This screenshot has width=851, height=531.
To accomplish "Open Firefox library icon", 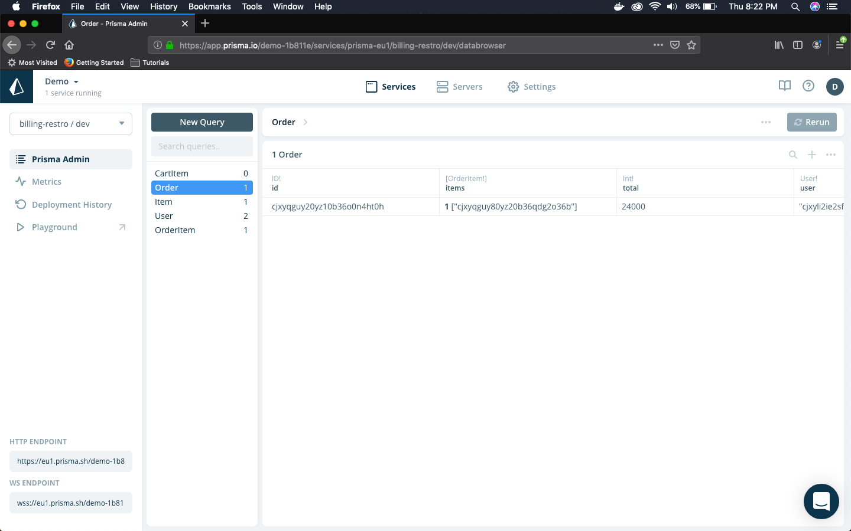I will [x=779, y=45].
